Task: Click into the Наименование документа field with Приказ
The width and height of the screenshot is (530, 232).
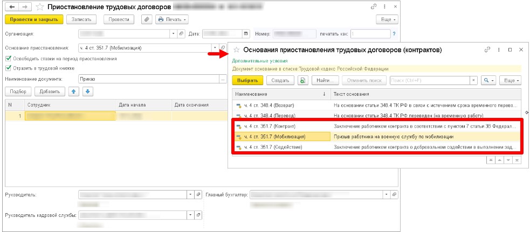Action: (148, 79)
